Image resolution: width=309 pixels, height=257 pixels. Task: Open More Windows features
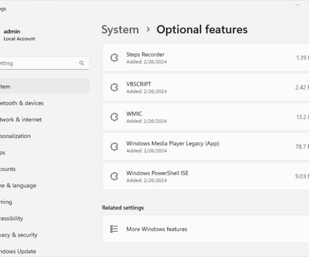click(206, 229)
